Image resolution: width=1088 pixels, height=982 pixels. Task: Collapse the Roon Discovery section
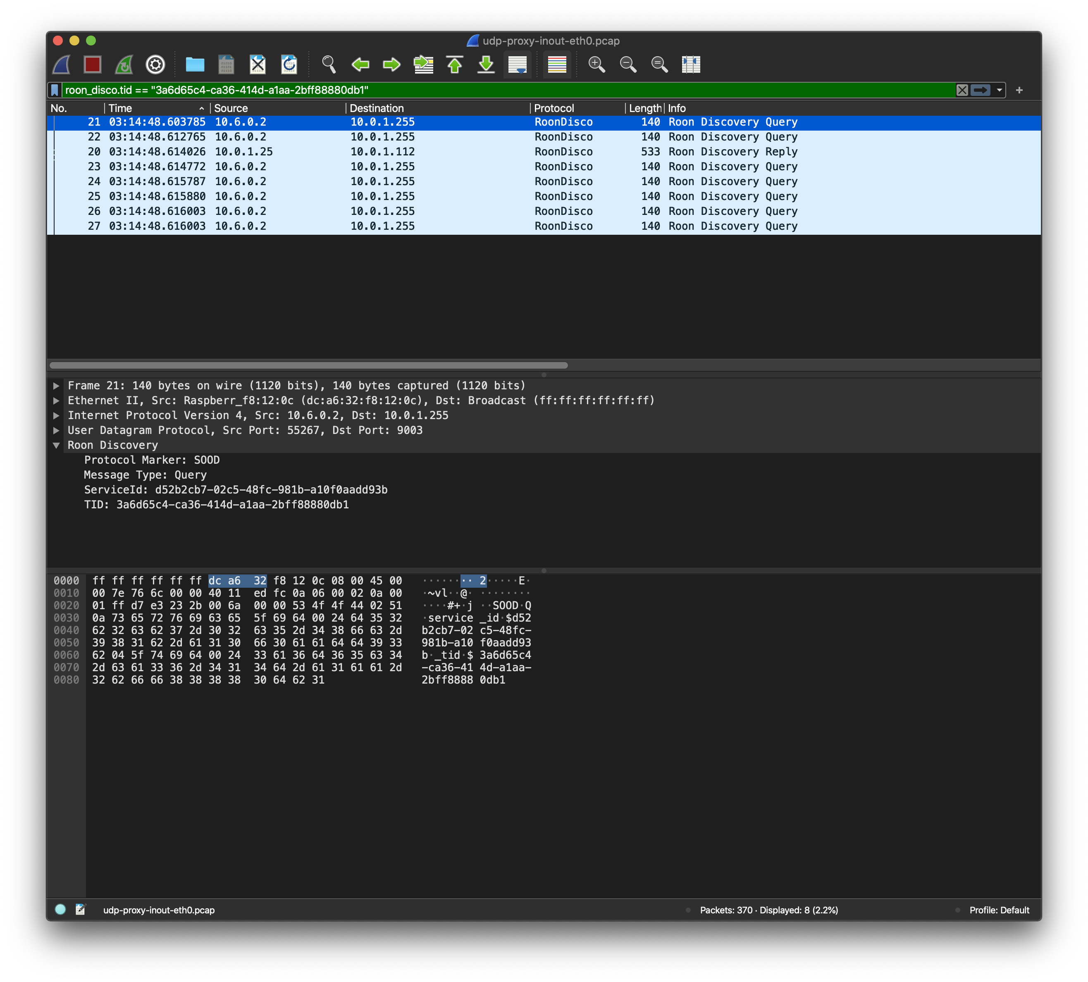(x=56, y=446)
